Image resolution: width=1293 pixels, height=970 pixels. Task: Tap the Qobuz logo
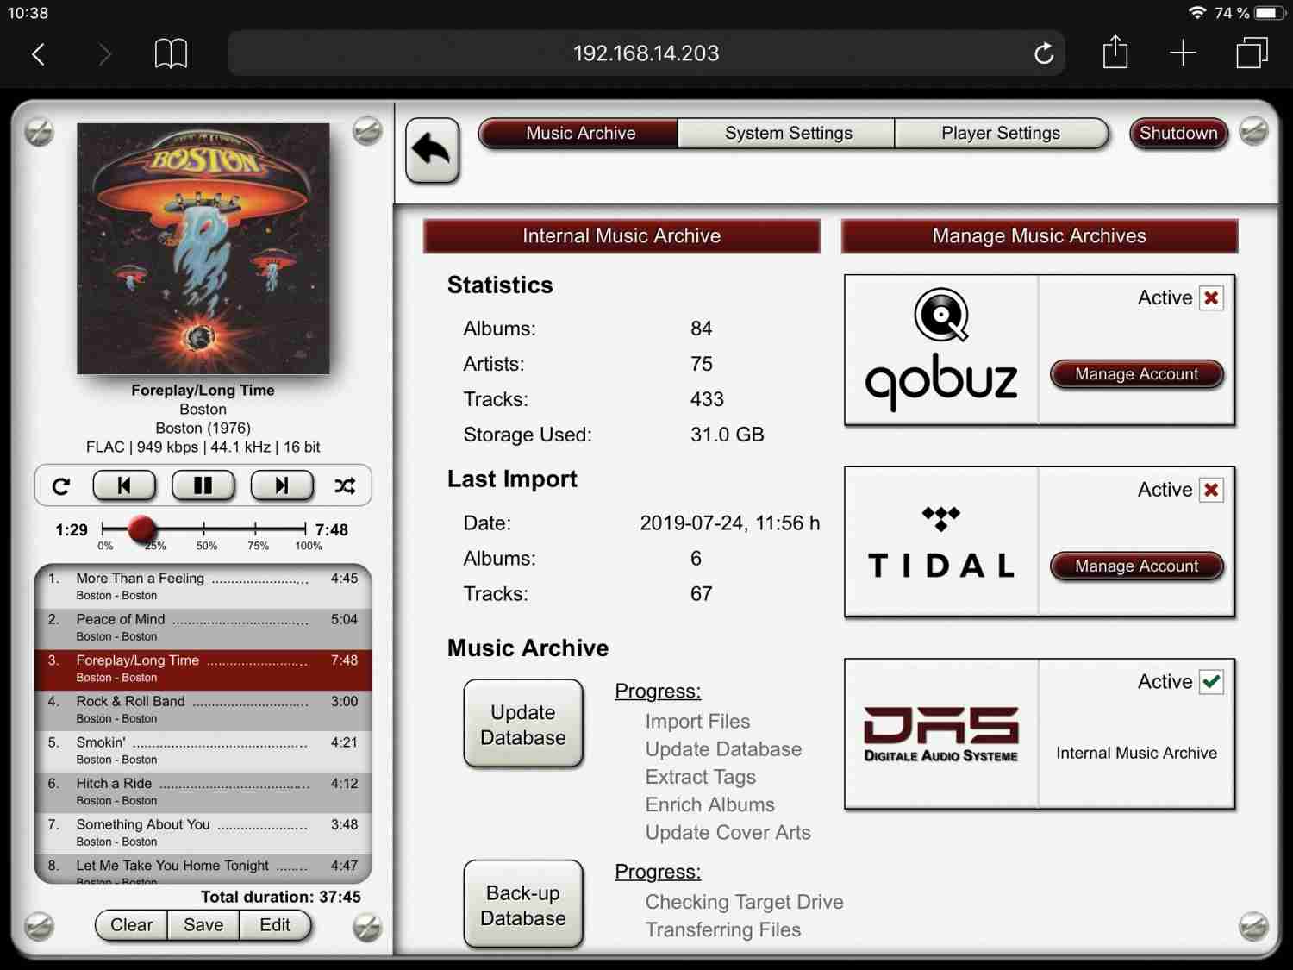point(941,349)
